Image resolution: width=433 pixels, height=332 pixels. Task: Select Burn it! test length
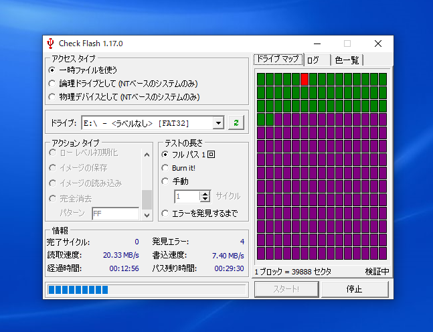pos(179,168)
